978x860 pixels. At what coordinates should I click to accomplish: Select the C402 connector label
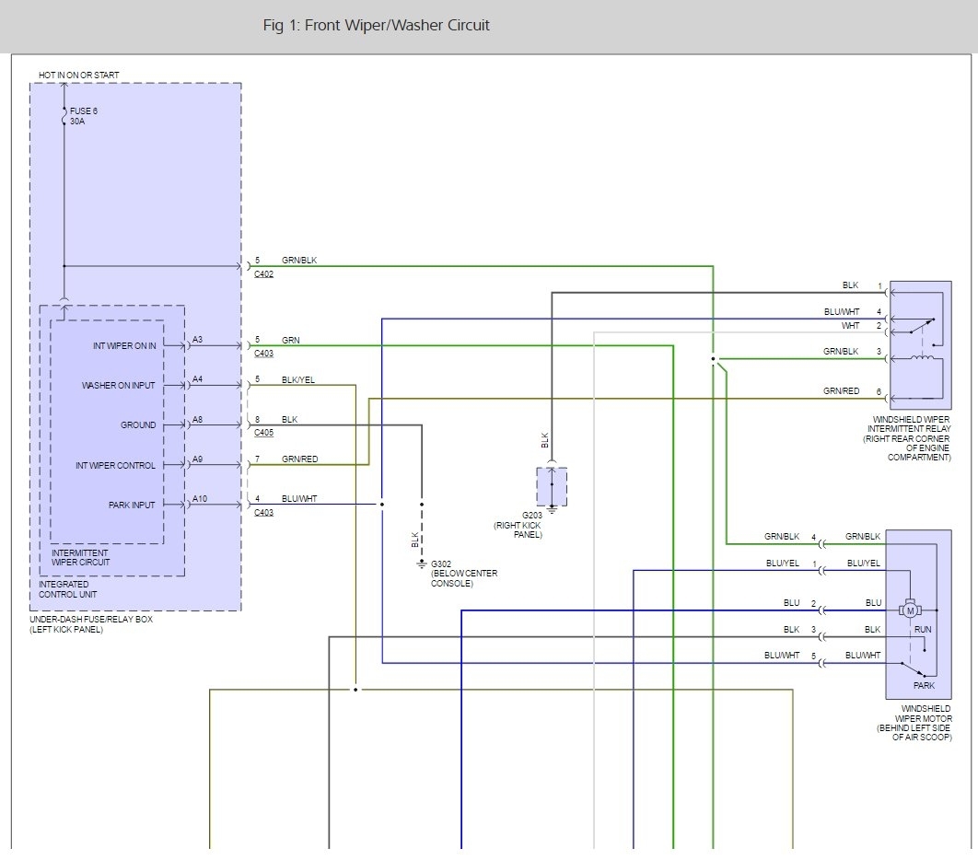point(263,274)
